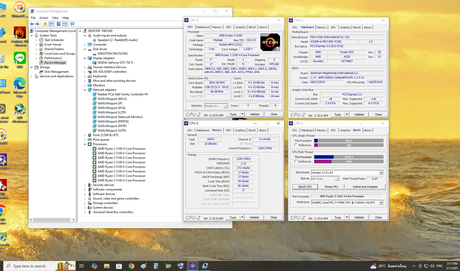
Task: Toggle the Show/Hide Console Tree toolbar icon
Action: point(51,24)
